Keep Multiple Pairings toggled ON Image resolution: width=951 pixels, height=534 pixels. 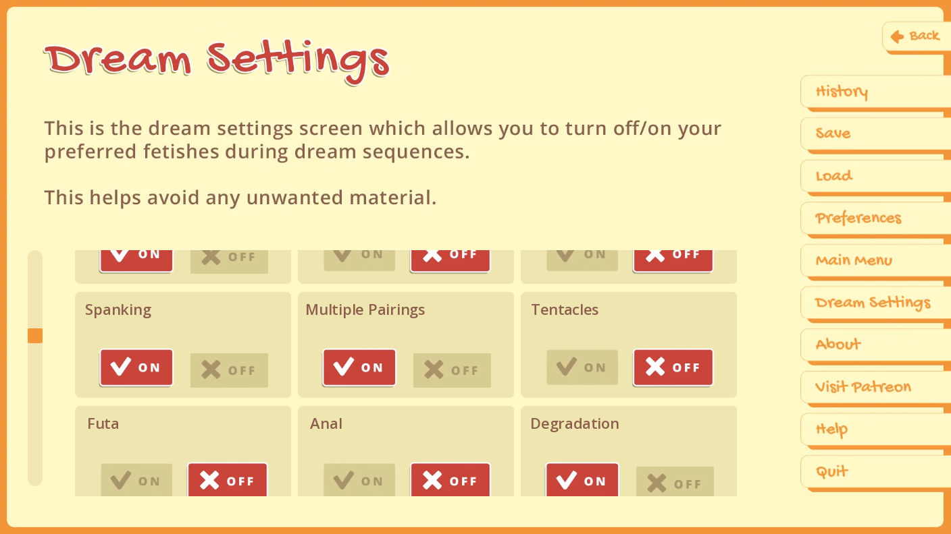(x=359, y=367)
